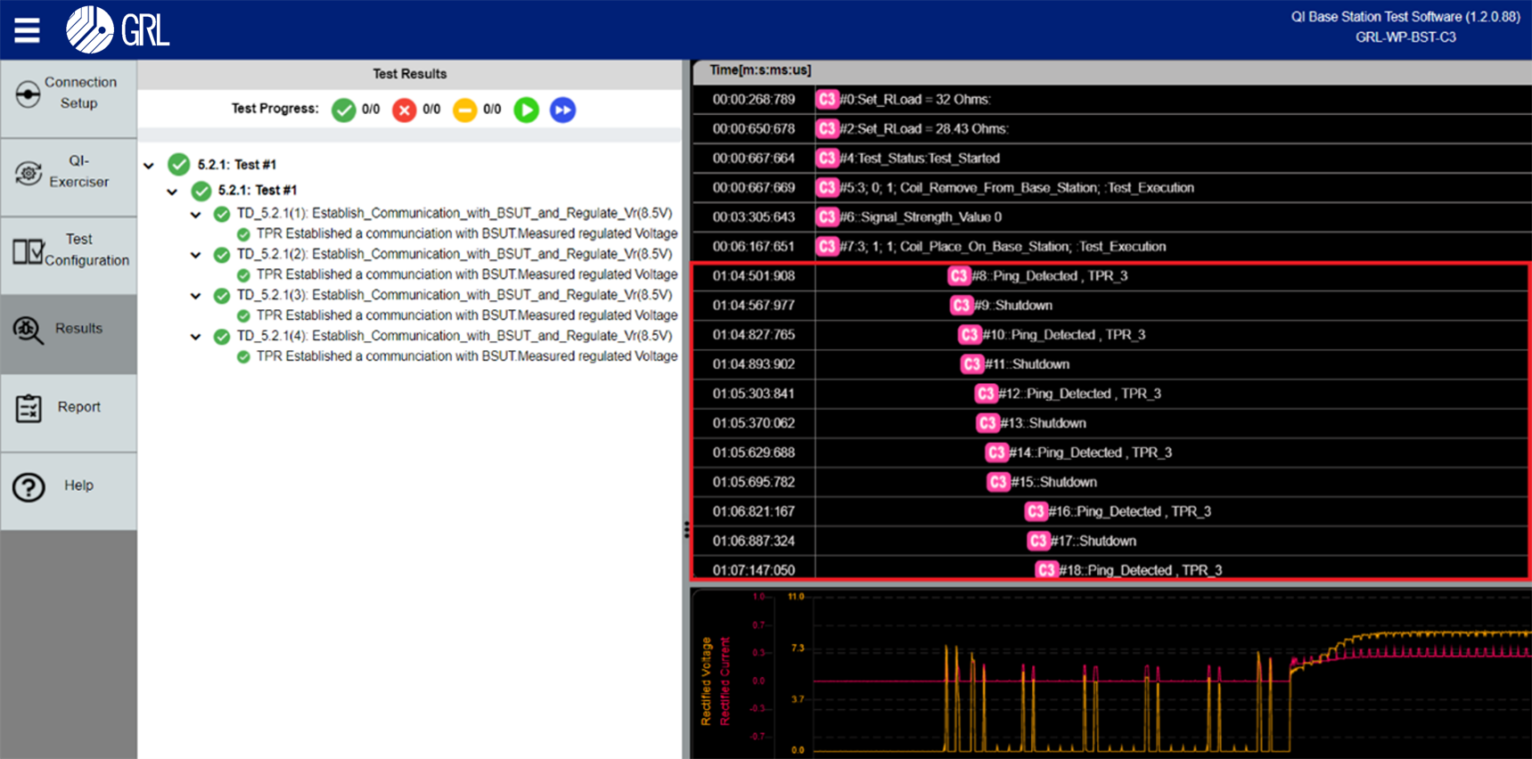Click the Rectified Current axis label
The height and width of the screenshot is (759, 1532).
pyautogui.click(x=725, y=681)
